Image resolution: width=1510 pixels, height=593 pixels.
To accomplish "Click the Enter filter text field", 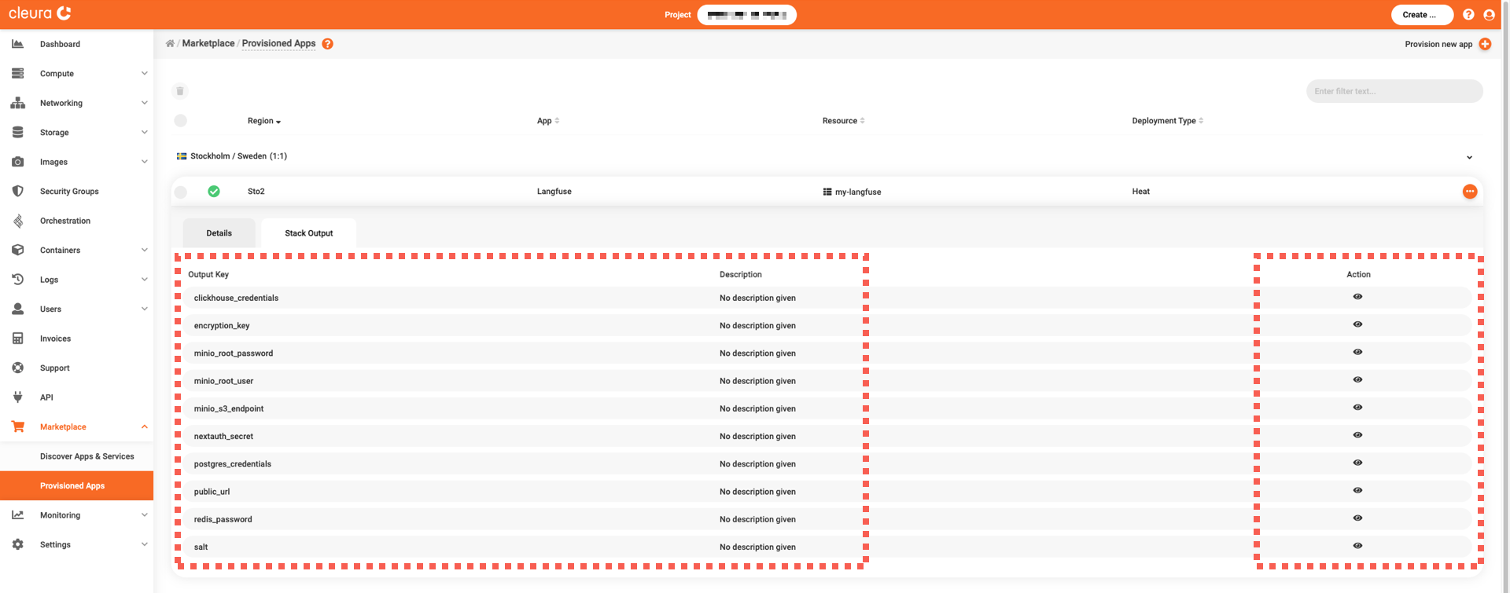I will (1394, 91).
